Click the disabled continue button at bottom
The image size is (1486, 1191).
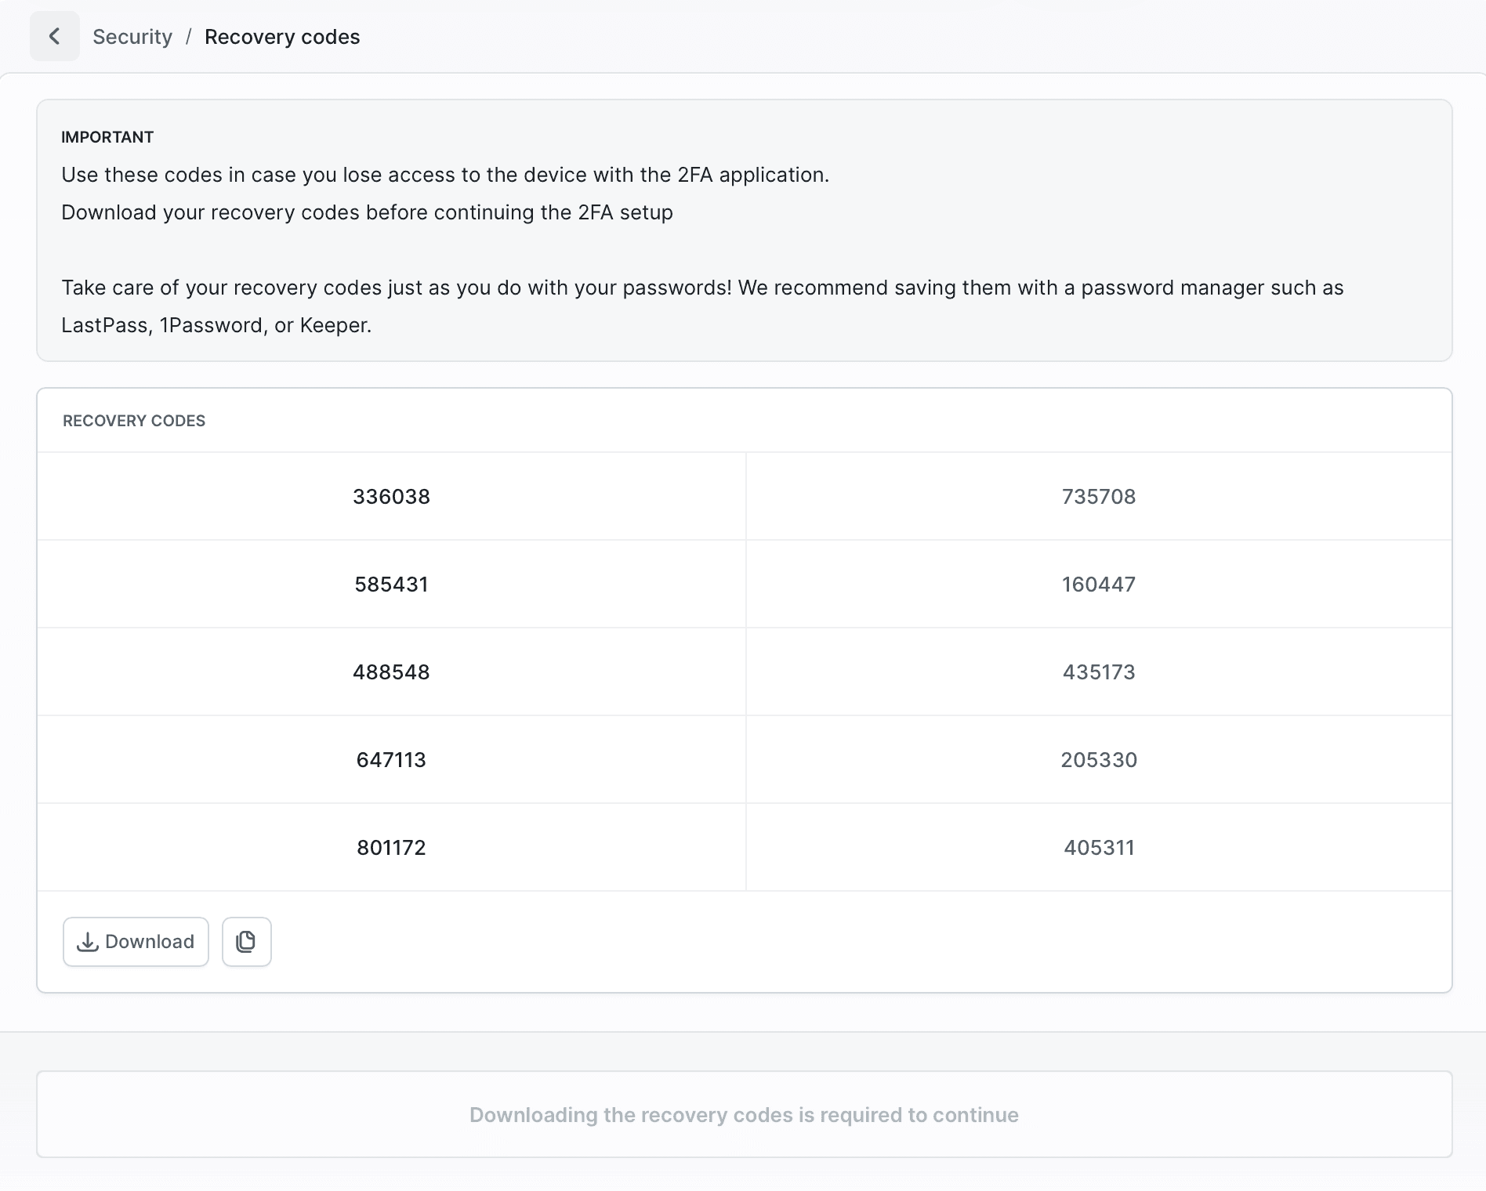(744, 1114)
